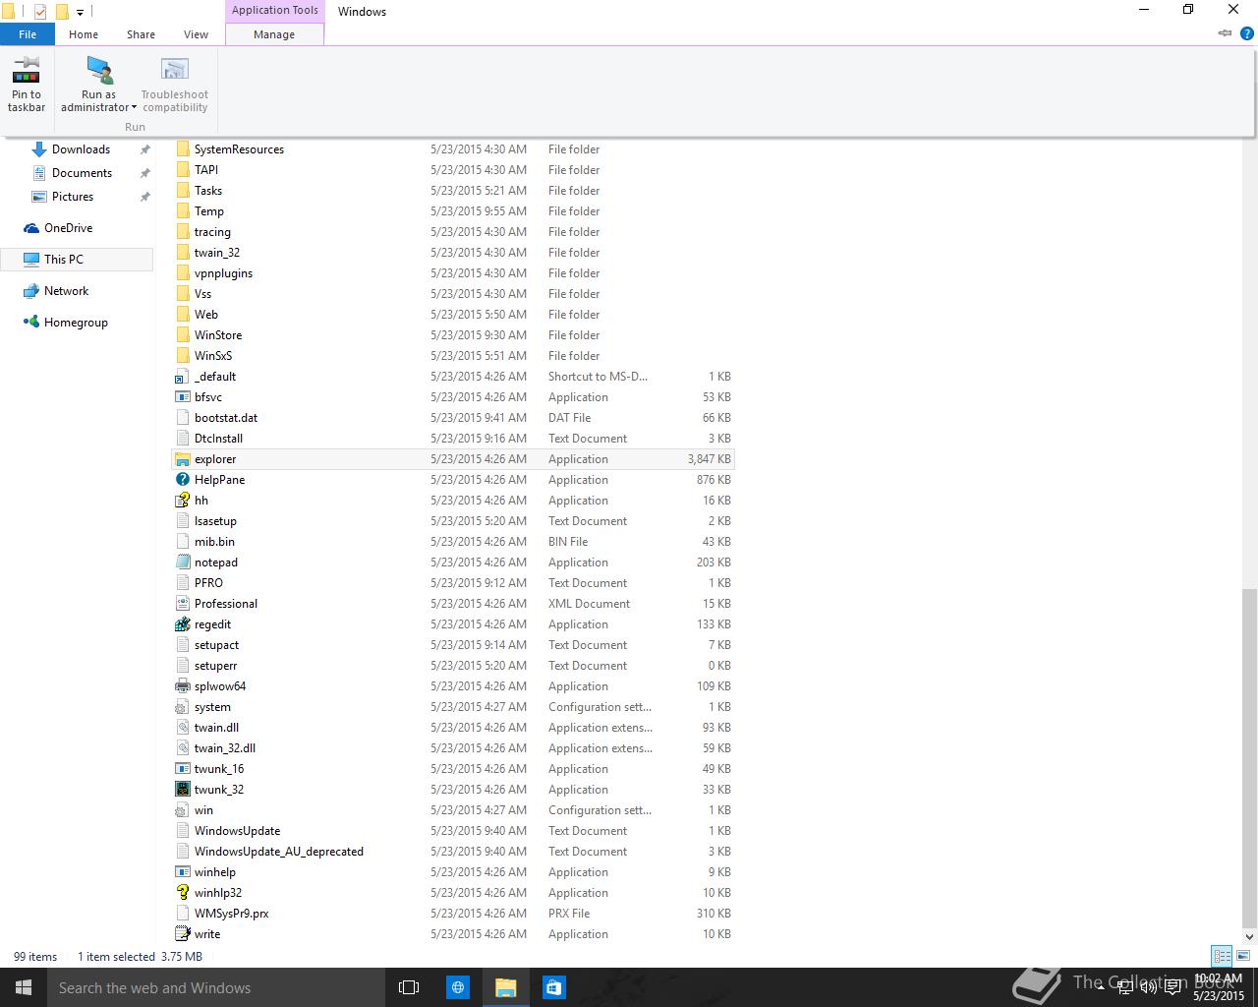Image resolution: width=1258 pixels, height=1007 pixels.
Task: Click the Search the web and Windows box
Action: (215, 987)
